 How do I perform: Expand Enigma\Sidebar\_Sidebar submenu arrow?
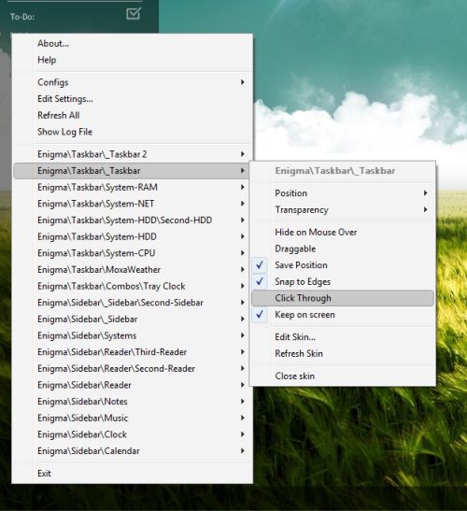pyautogui.click(x=243, y=319)
